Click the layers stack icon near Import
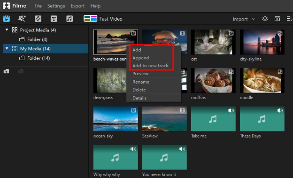This screenshot has height=178, width=293. 265,19
